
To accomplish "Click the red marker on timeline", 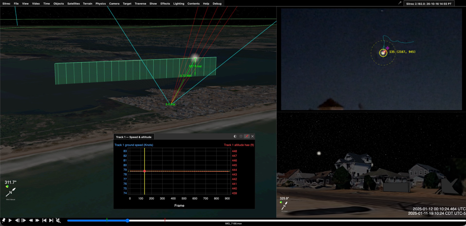I will tap(165, 220).
